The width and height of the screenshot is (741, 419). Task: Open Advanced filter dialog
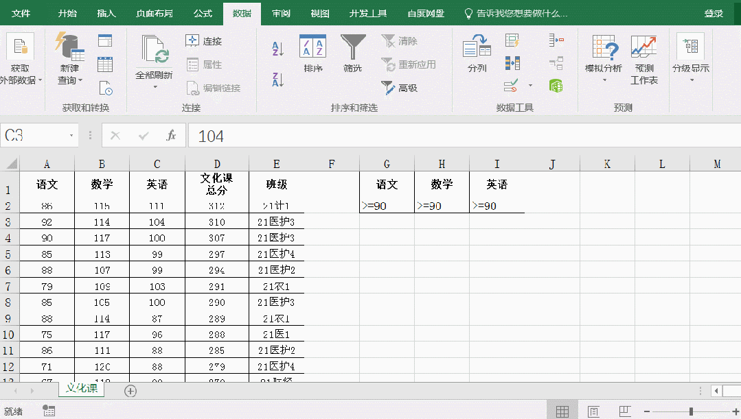coord(399,88)
